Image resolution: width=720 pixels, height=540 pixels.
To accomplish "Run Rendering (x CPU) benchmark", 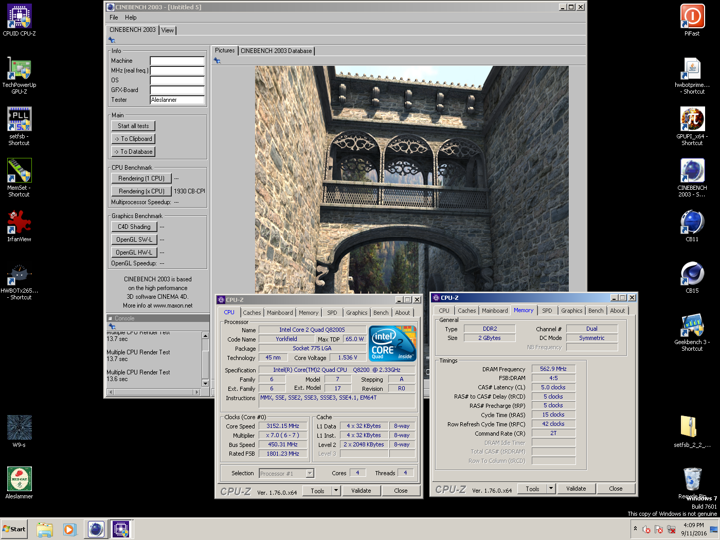I will coord(141,191).
